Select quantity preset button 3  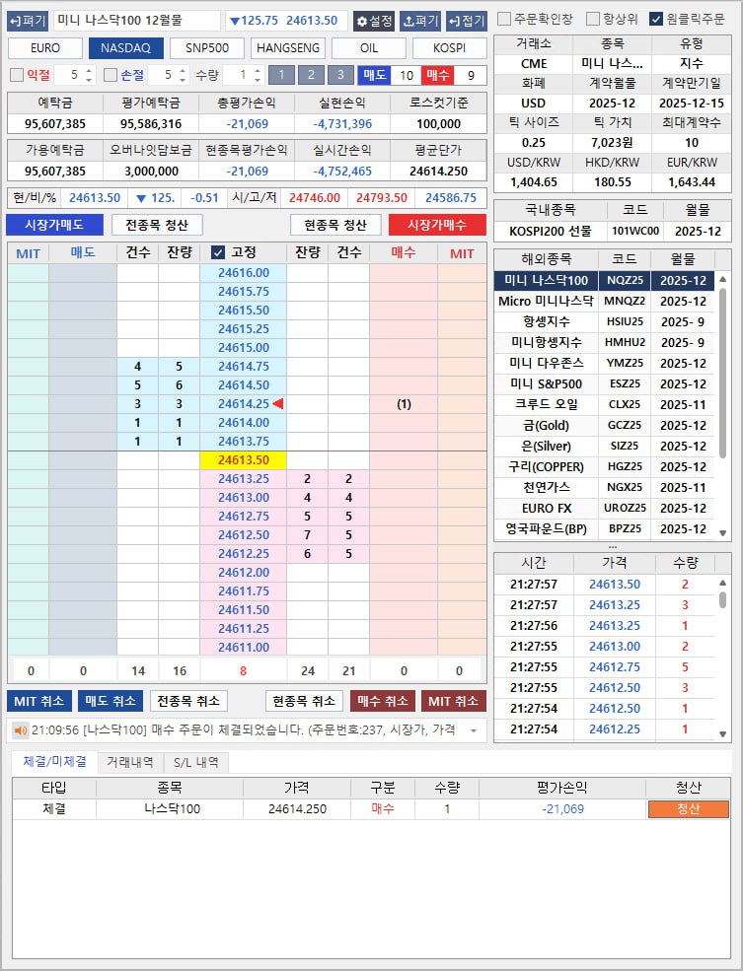[x=340, y=75]
